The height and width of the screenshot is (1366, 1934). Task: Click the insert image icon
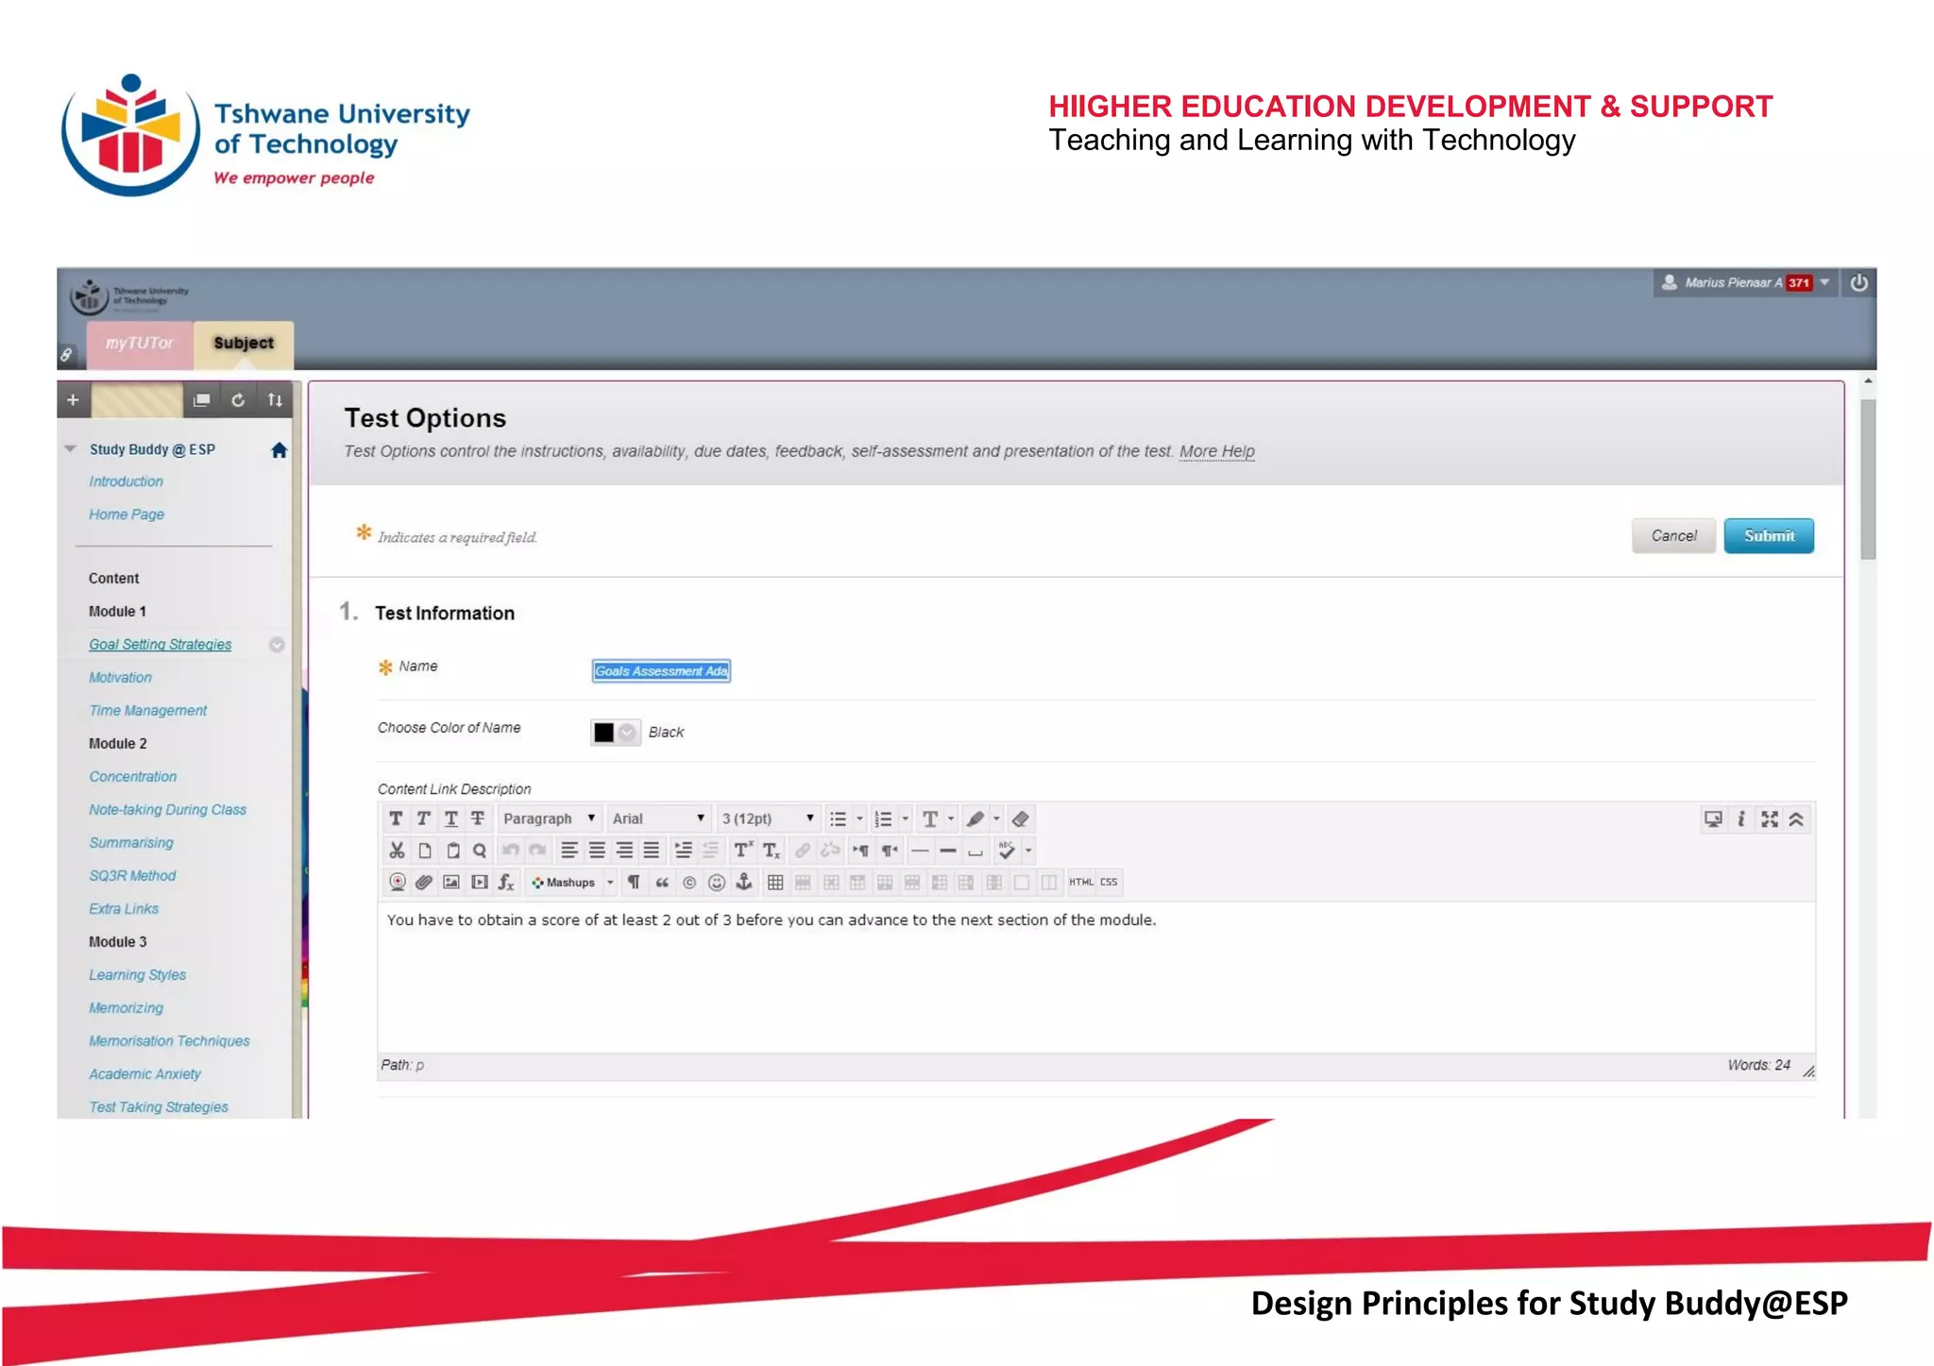(451, 883)
